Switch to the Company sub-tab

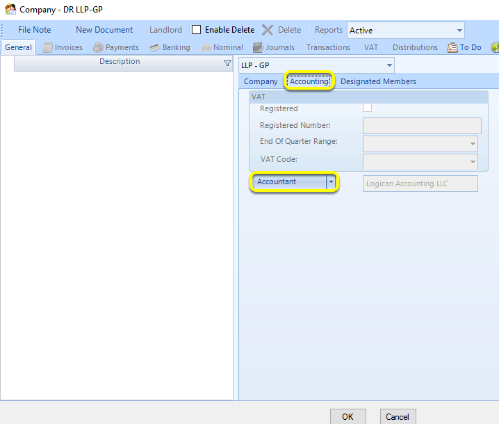(261, 81)
